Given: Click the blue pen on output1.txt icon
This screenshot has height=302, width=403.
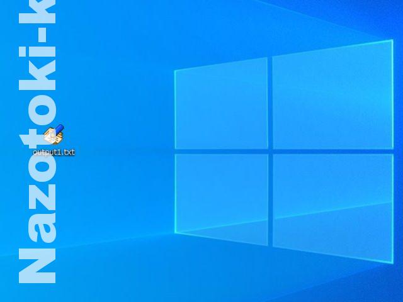Looking at the screenshot, I should 58,130.
